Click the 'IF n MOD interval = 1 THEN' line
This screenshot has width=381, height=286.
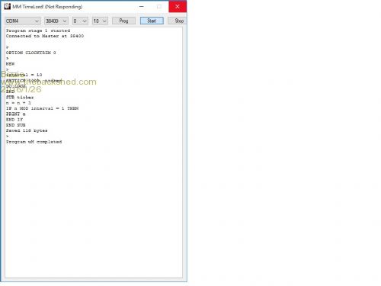[x=43, y=108]
